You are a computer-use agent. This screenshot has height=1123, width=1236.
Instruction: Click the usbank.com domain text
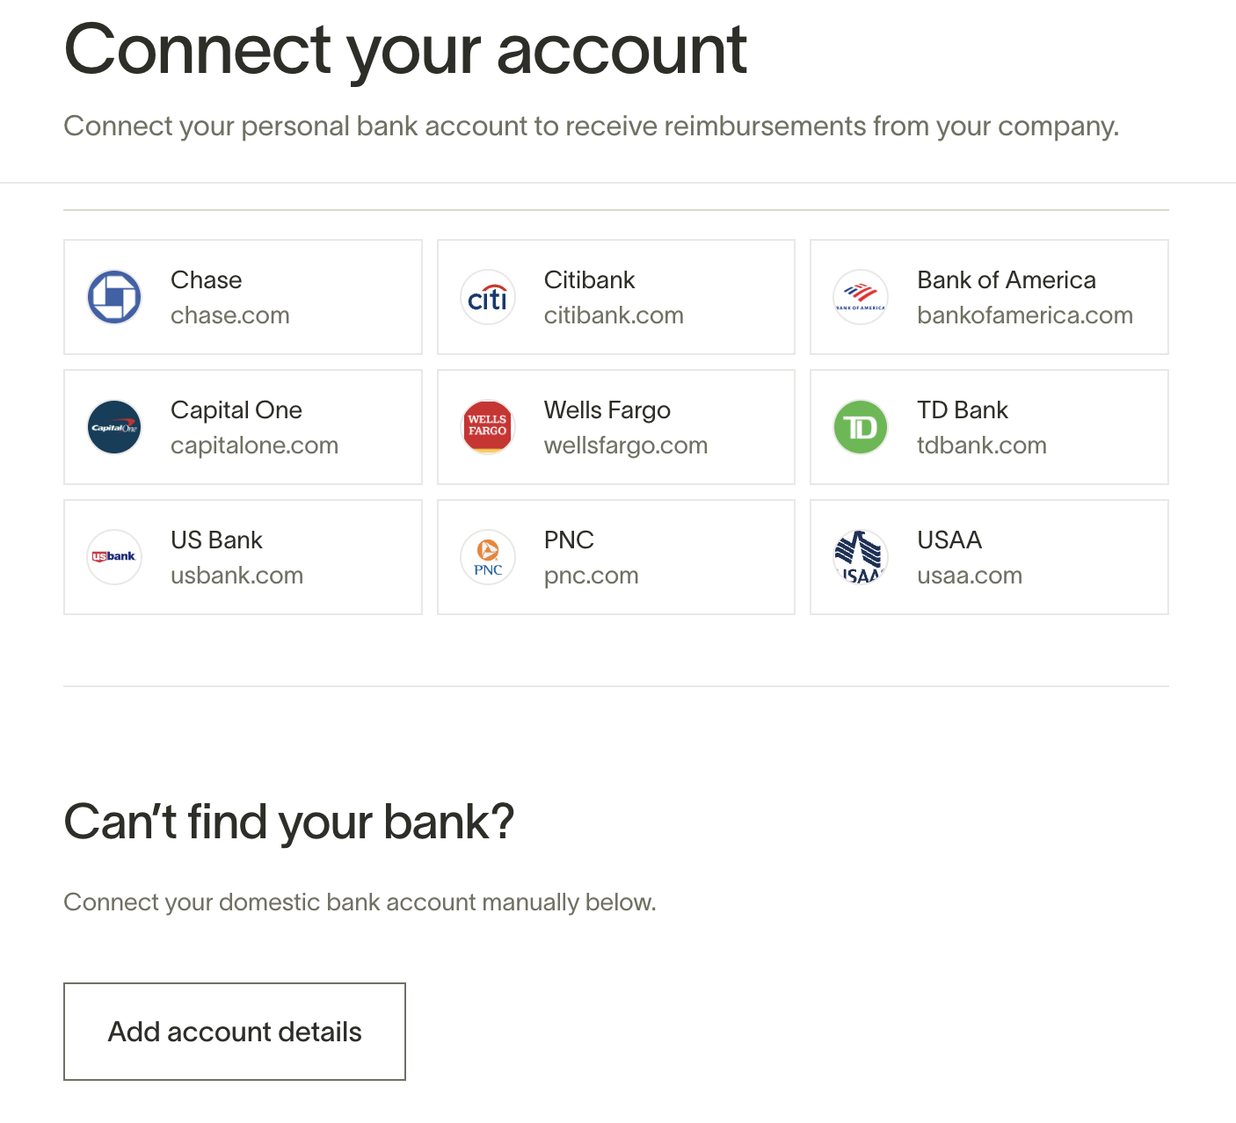(x=237, y=576)
